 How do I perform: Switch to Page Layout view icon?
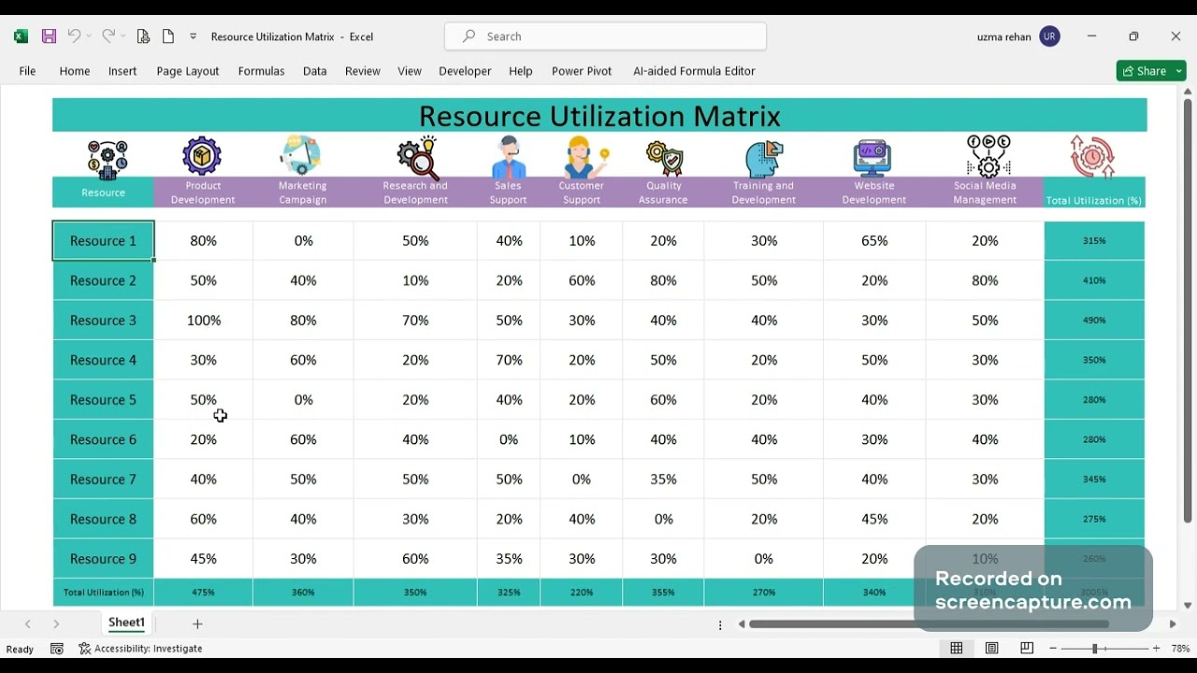tap(992, 649)
